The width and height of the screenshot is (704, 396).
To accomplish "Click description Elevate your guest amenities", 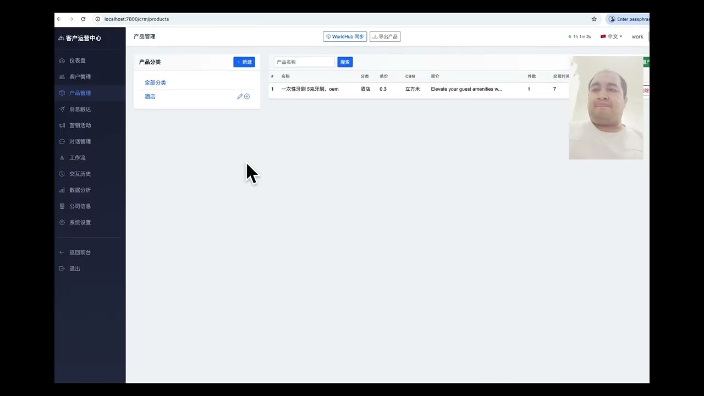I will pos(466,89).
